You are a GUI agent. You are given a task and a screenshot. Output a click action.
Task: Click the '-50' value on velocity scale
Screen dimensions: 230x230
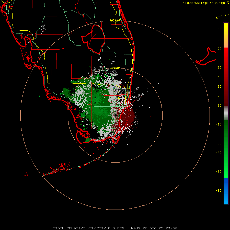tap(218, 162)
